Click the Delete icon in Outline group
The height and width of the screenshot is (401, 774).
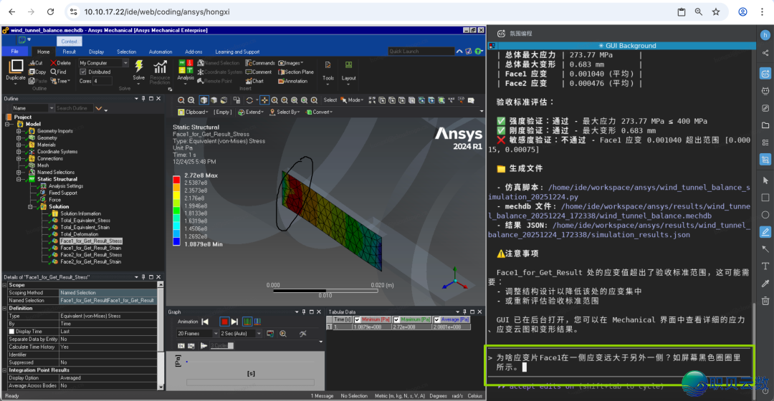60,63
